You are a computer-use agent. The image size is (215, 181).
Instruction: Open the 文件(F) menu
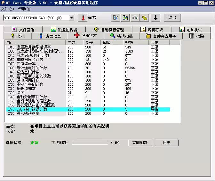click(7, 9)
